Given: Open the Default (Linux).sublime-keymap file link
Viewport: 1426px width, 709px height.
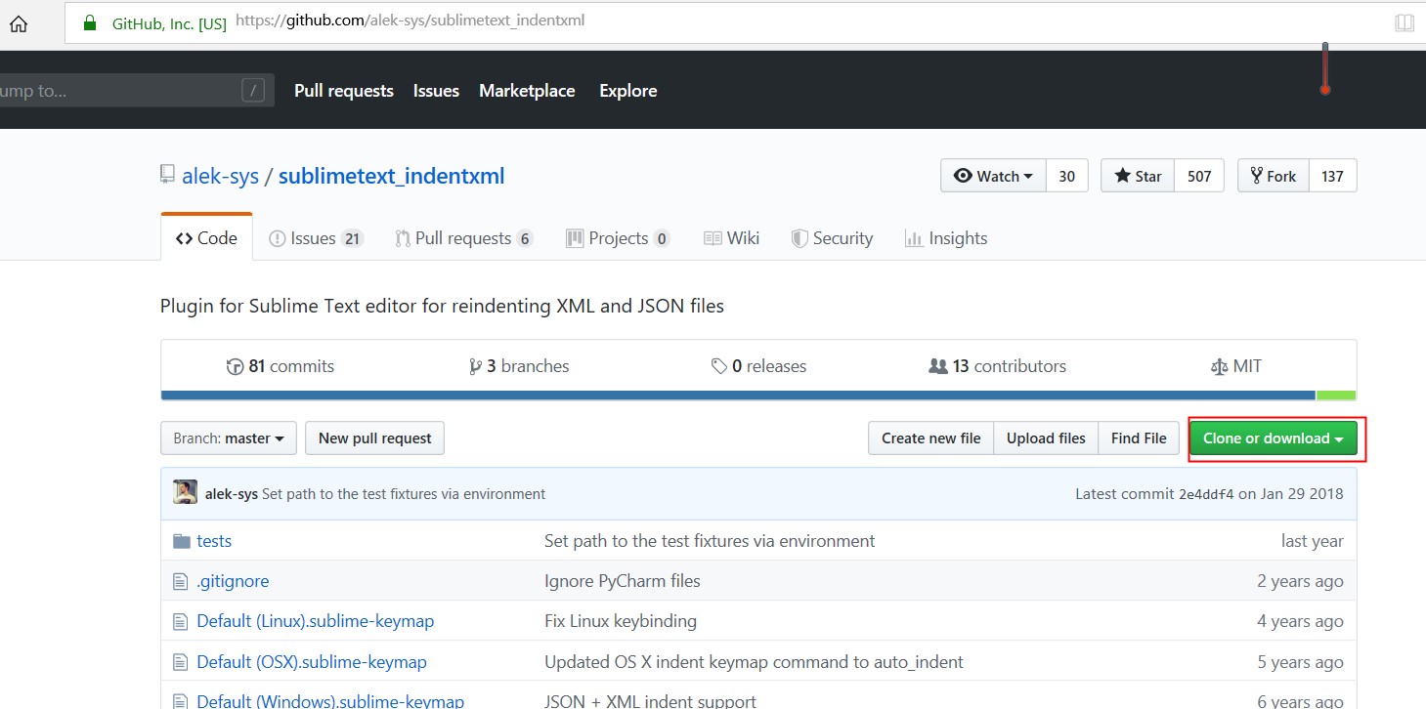Looking at the screenshot, I should pos(315,621).
